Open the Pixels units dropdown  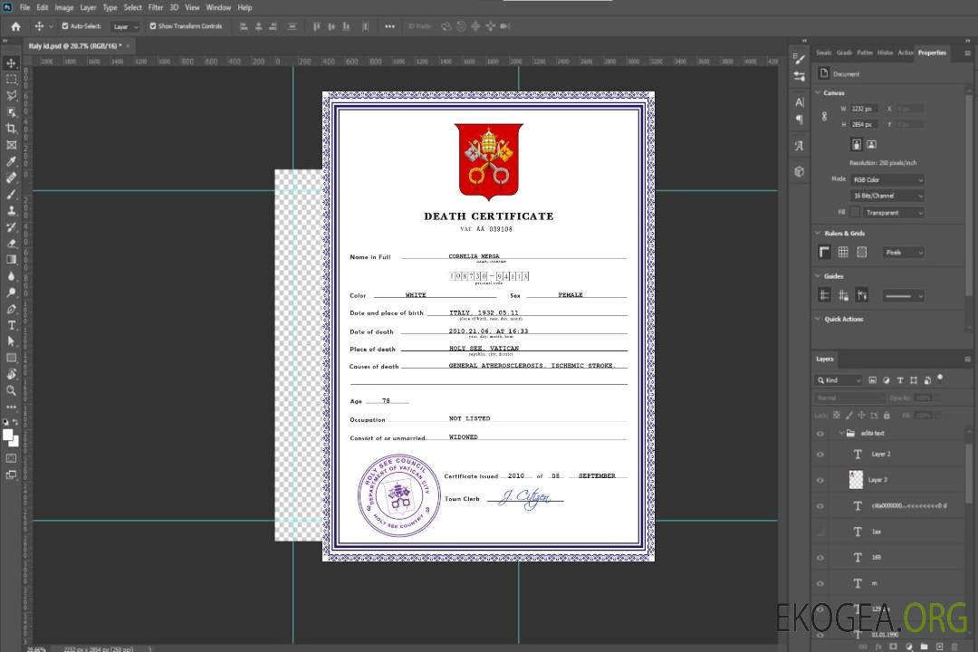pyautogui.click(x=904, y=252)
